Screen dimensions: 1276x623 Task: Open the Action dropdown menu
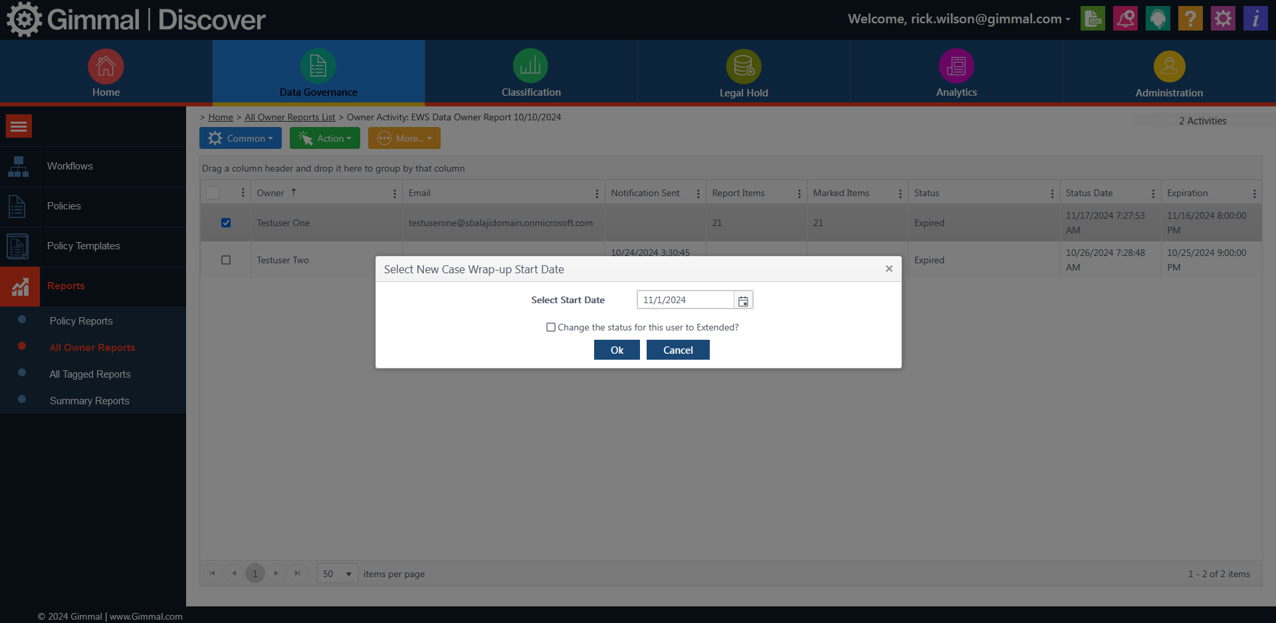click(x=324, y=138)
